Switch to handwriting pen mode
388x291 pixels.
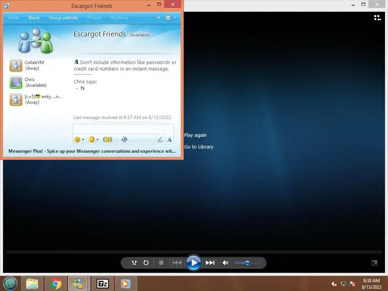160,139
